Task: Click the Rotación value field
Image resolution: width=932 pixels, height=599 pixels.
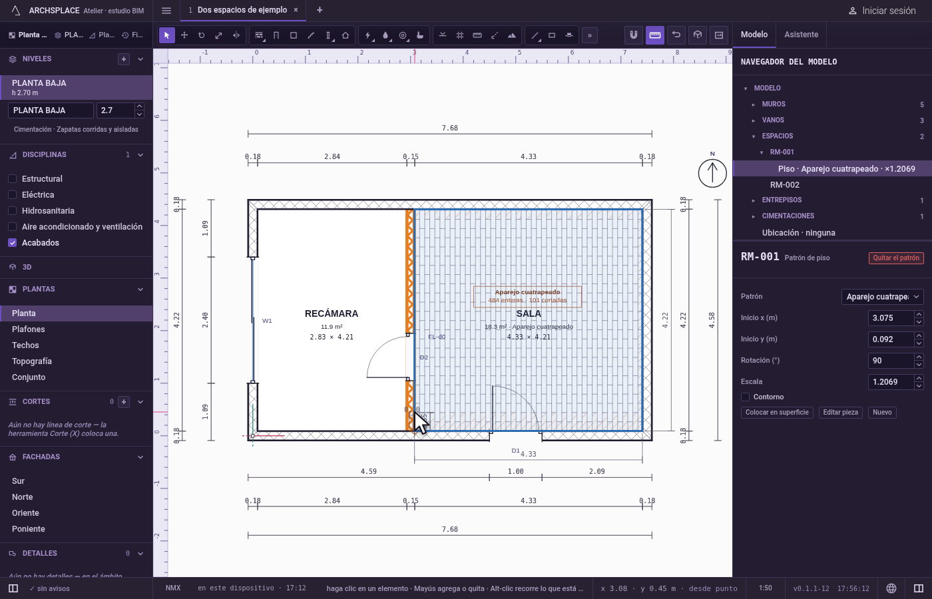Action: tap(891, 361)
